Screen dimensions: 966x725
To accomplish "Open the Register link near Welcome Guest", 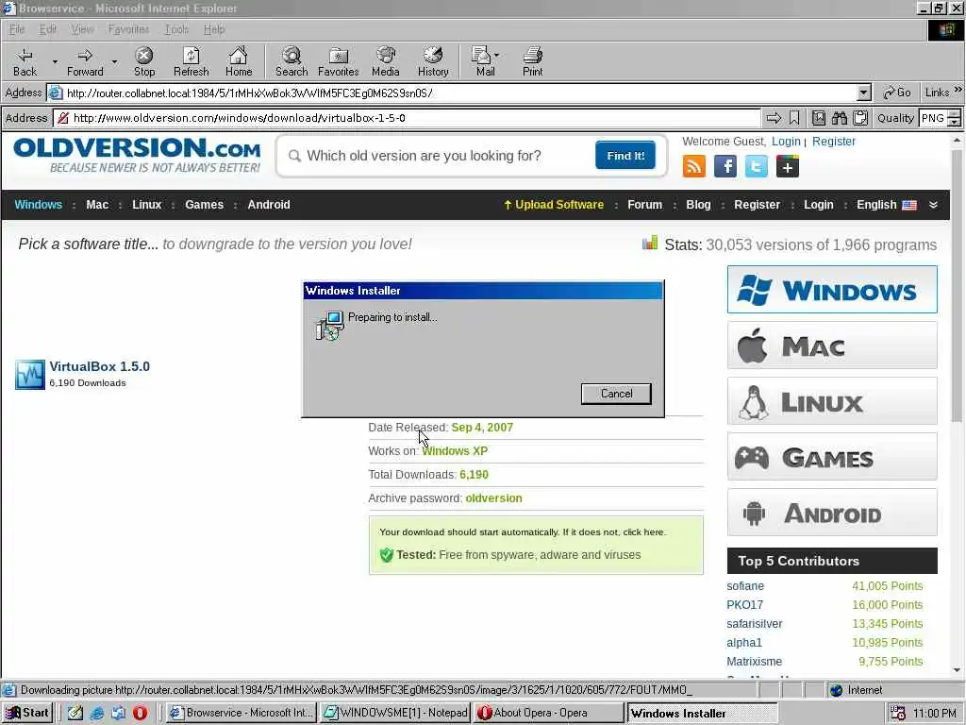I will [x=834, y=142].
